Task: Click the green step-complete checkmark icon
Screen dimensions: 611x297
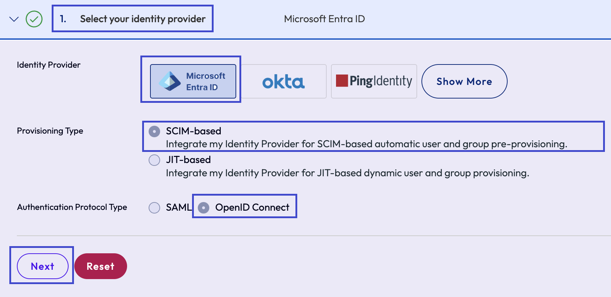Action: (34, 19)
